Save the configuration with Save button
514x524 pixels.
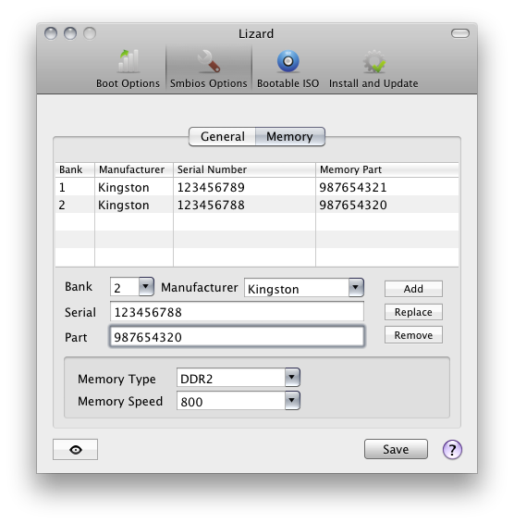[x=396, y=449]
